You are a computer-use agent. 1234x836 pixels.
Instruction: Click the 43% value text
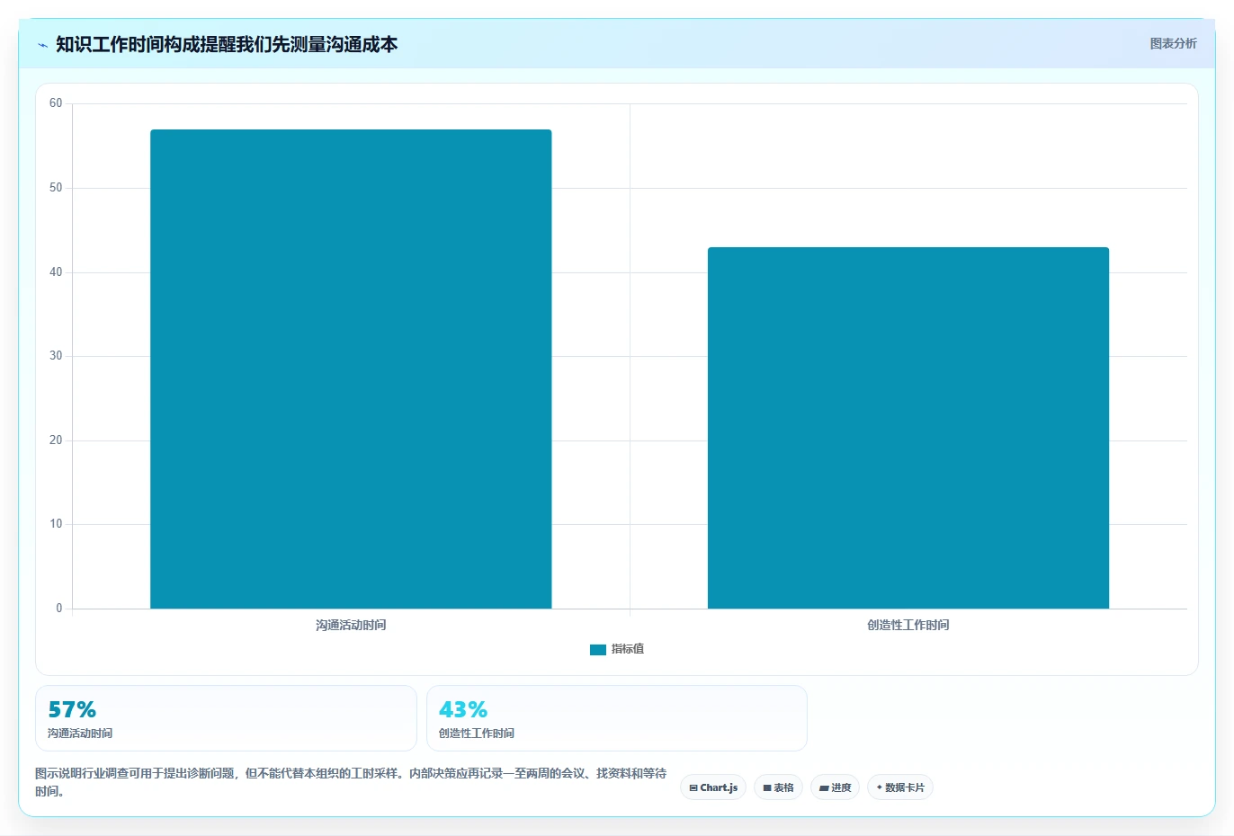click(x=463, y=709)
